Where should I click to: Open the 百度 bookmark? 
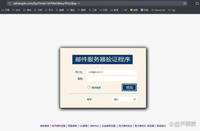(x=144, y=10)
